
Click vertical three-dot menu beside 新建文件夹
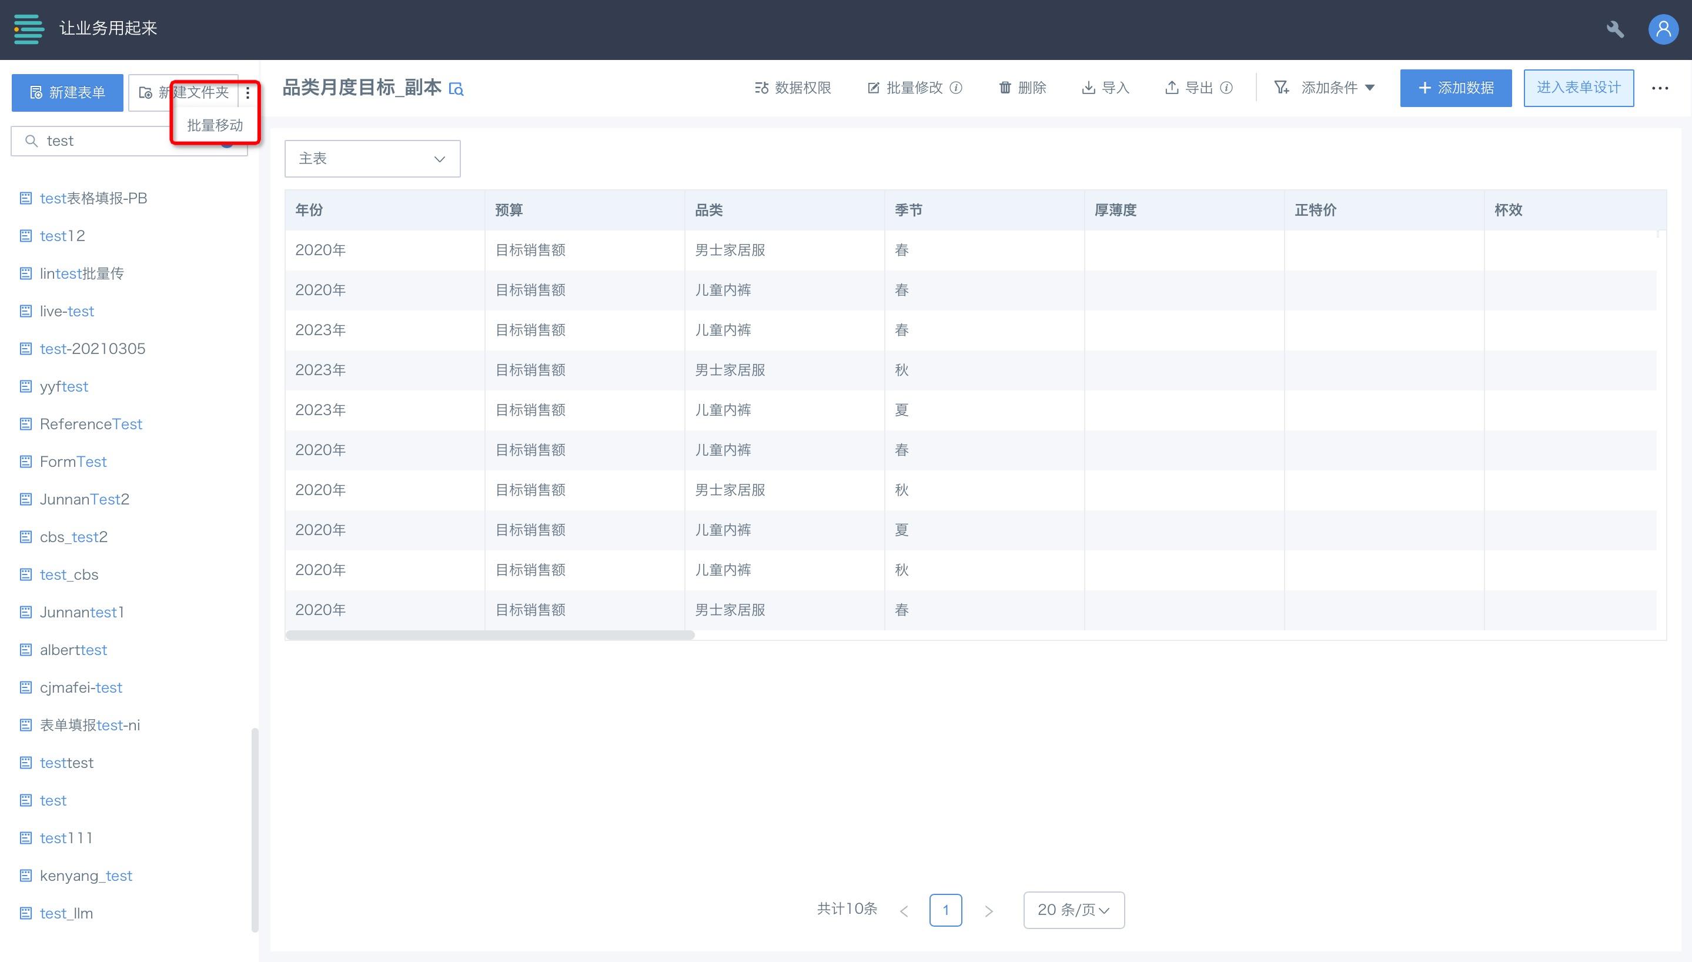[x=248, y=93]
